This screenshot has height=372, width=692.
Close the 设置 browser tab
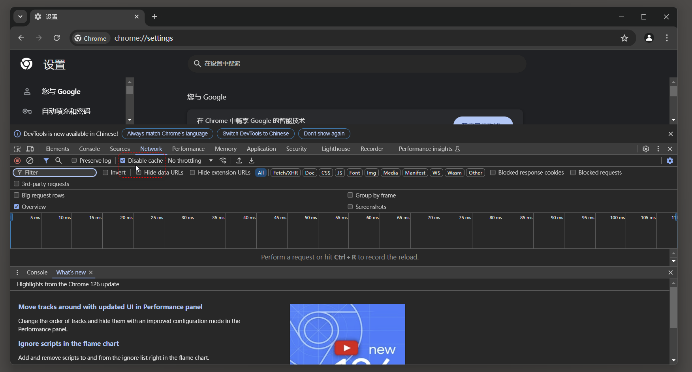pyautogui.click(x=137, y=17)
